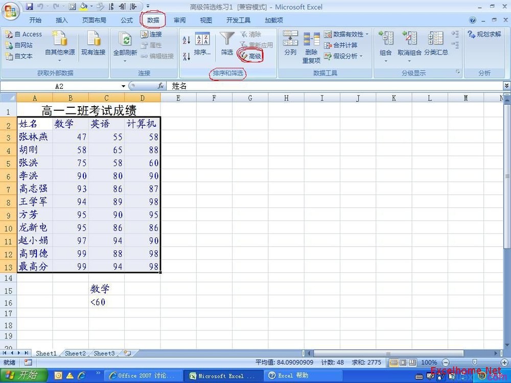511x383 pixels.
Task: Open the Page Layout (页面布局) tab
Action: click(94, 20)
